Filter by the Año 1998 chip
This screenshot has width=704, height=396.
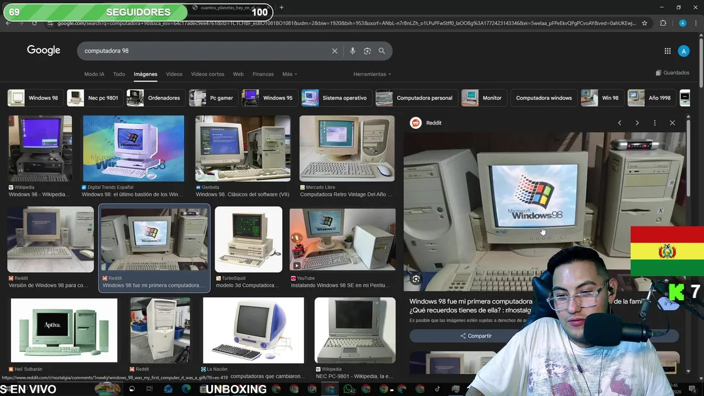point(651,98)
